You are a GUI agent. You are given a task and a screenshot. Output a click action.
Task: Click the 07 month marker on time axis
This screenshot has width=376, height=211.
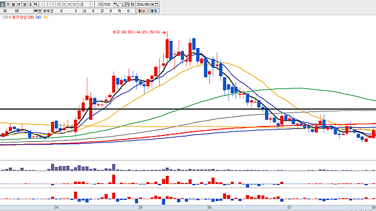(290, 207)
